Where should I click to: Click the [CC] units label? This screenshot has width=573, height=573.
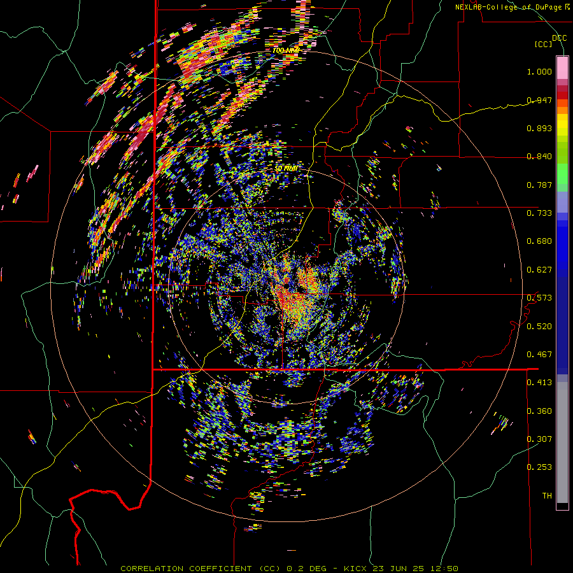tap(543, 44)
